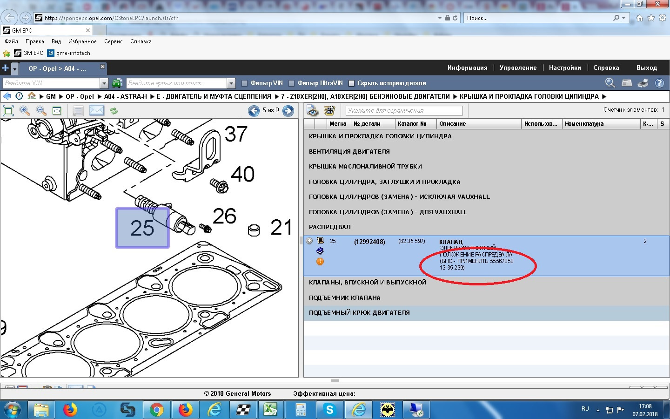
Task: Enable the Фильтр VIN checkbox
Action: coord(244,83)
